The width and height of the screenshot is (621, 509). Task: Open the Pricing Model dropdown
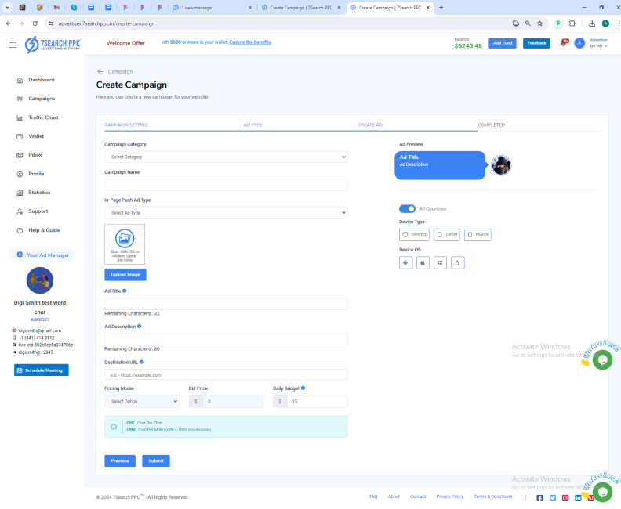[141, 401]
